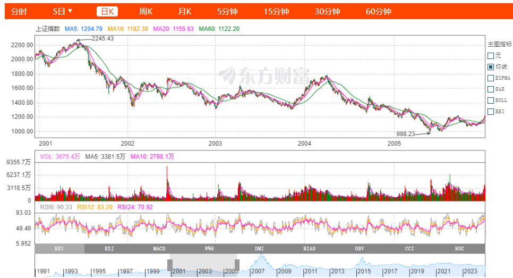
Task: Click the 998.23 low price label
Action: (405, 133)
